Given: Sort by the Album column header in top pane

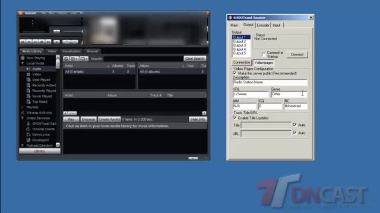Looking at the screenshot, I should coord(161,66).
